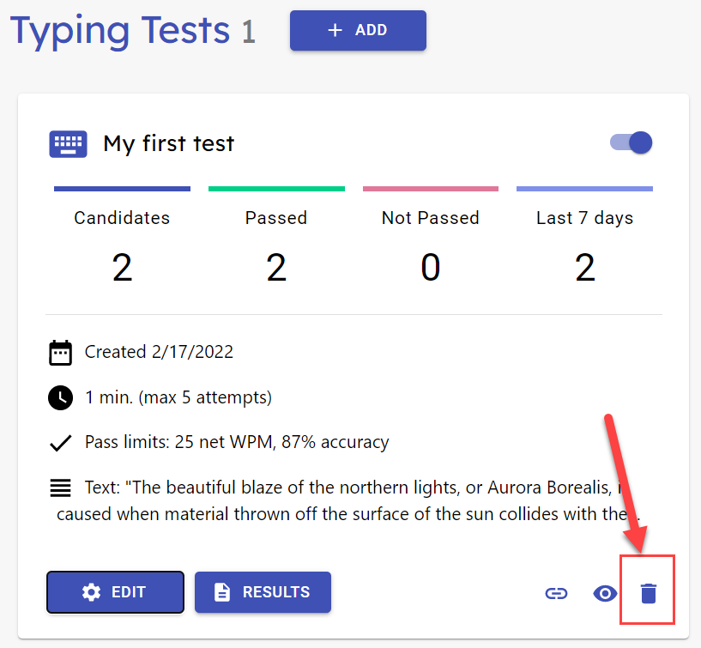This screenshot has width=701, height=648.
Task: Click the My first test title
Action: coord(168,143)
